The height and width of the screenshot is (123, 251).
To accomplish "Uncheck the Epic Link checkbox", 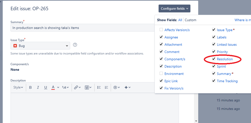I will pos(161,81).
